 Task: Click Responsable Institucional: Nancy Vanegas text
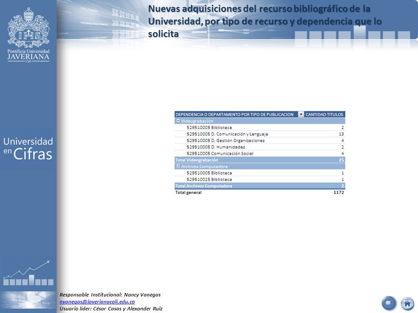pyautogui.click(x=110, y=295)
